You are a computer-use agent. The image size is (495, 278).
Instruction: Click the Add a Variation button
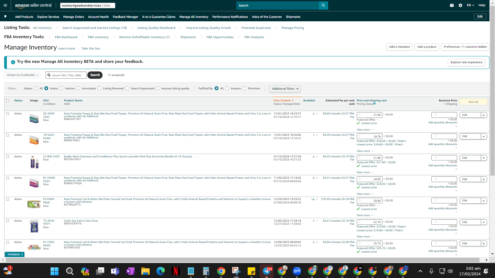[399, 47]
